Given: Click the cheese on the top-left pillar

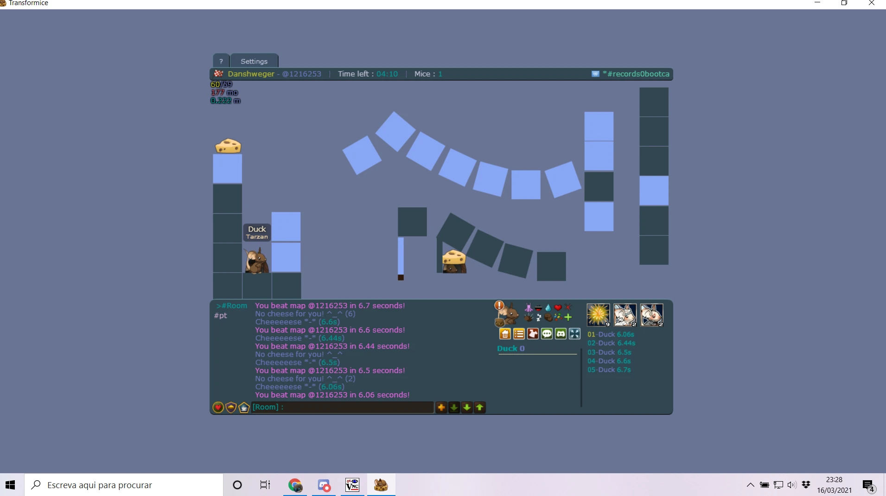Looking at the screenshot, I should pyautogui.click(x=228, y=146).
